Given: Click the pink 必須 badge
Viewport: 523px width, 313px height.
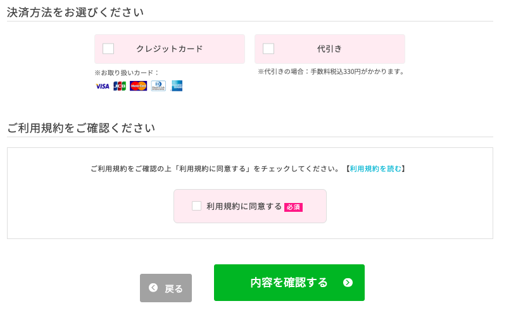Looking at the screenshot, I should (294, 207).
